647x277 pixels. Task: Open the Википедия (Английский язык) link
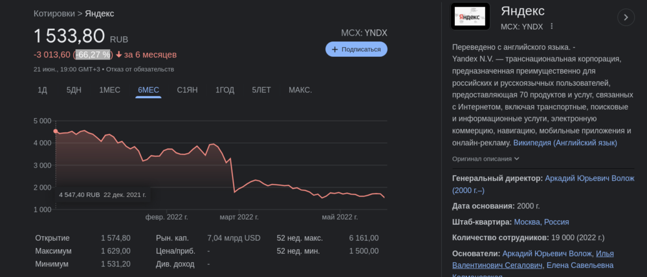[565, 143]
